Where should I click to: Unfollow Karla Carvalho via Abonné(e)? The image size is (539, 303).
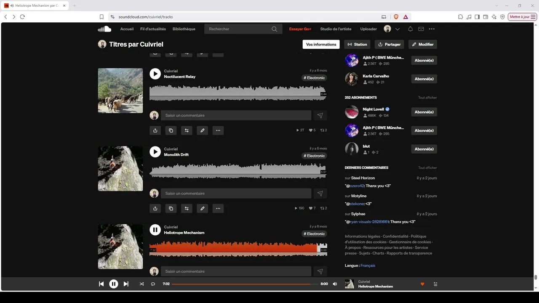pyautogui.click(x=424, y=79)
